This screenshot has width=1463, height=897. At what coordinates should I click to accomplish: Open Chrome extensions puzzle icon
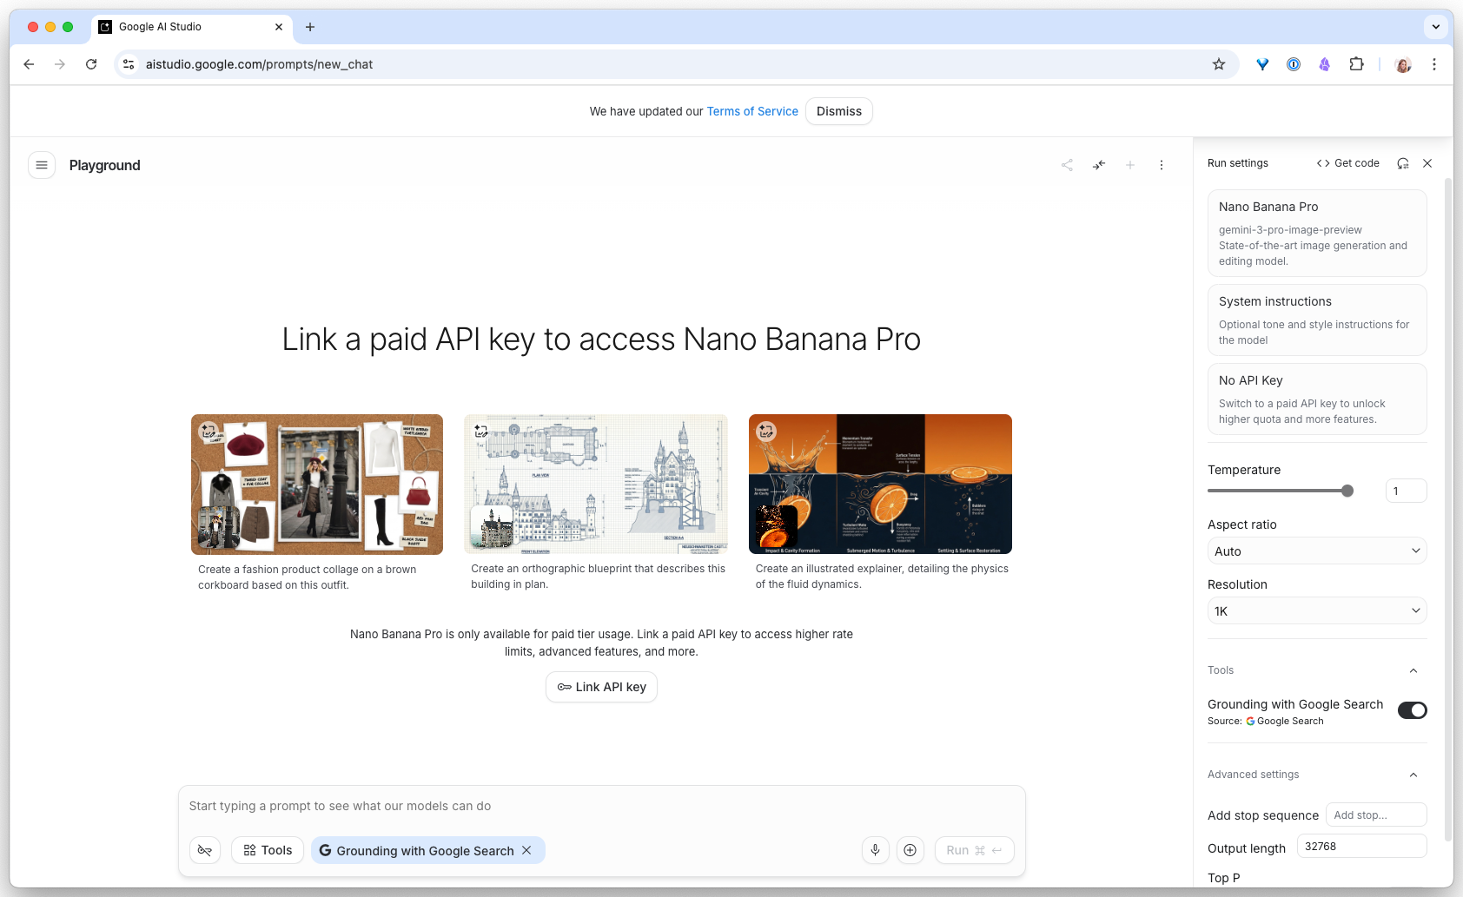click(1356, 64)
